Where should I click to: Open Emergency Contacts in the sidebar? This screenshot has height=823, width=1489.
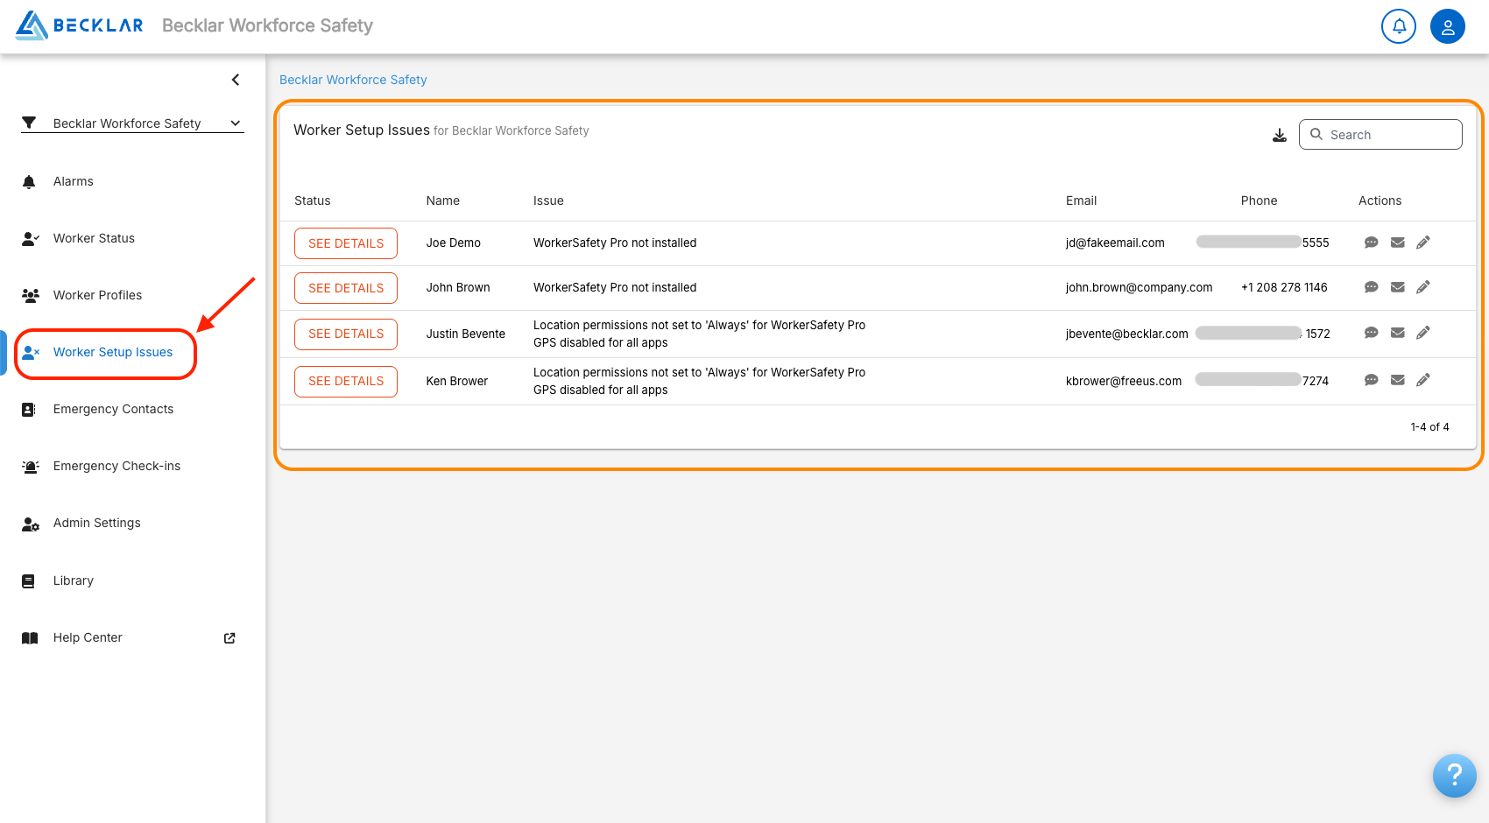click(x=113, y=409)
